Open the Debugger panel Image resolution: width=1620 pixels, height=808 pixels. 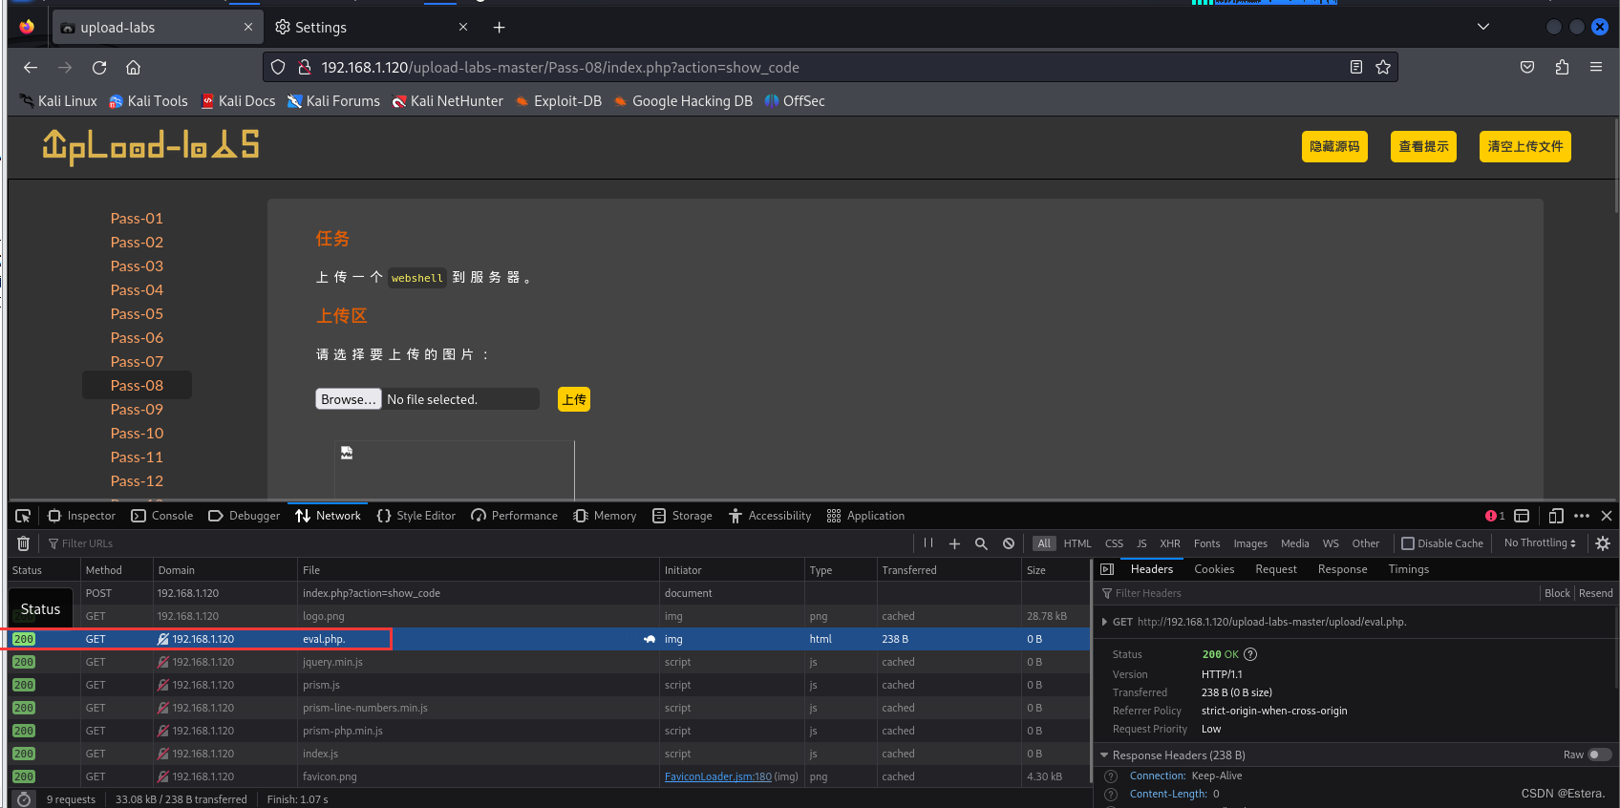coord(245,516)
